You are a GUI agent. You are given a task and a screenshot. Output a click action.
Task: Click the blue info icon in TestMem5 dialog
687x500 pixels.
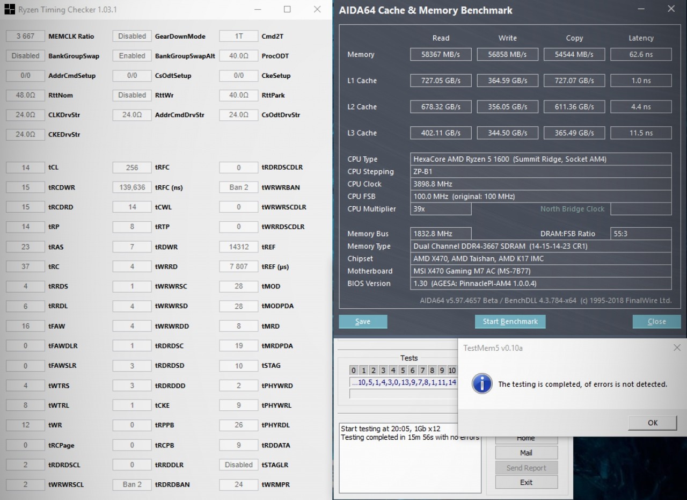pos(482,384)
